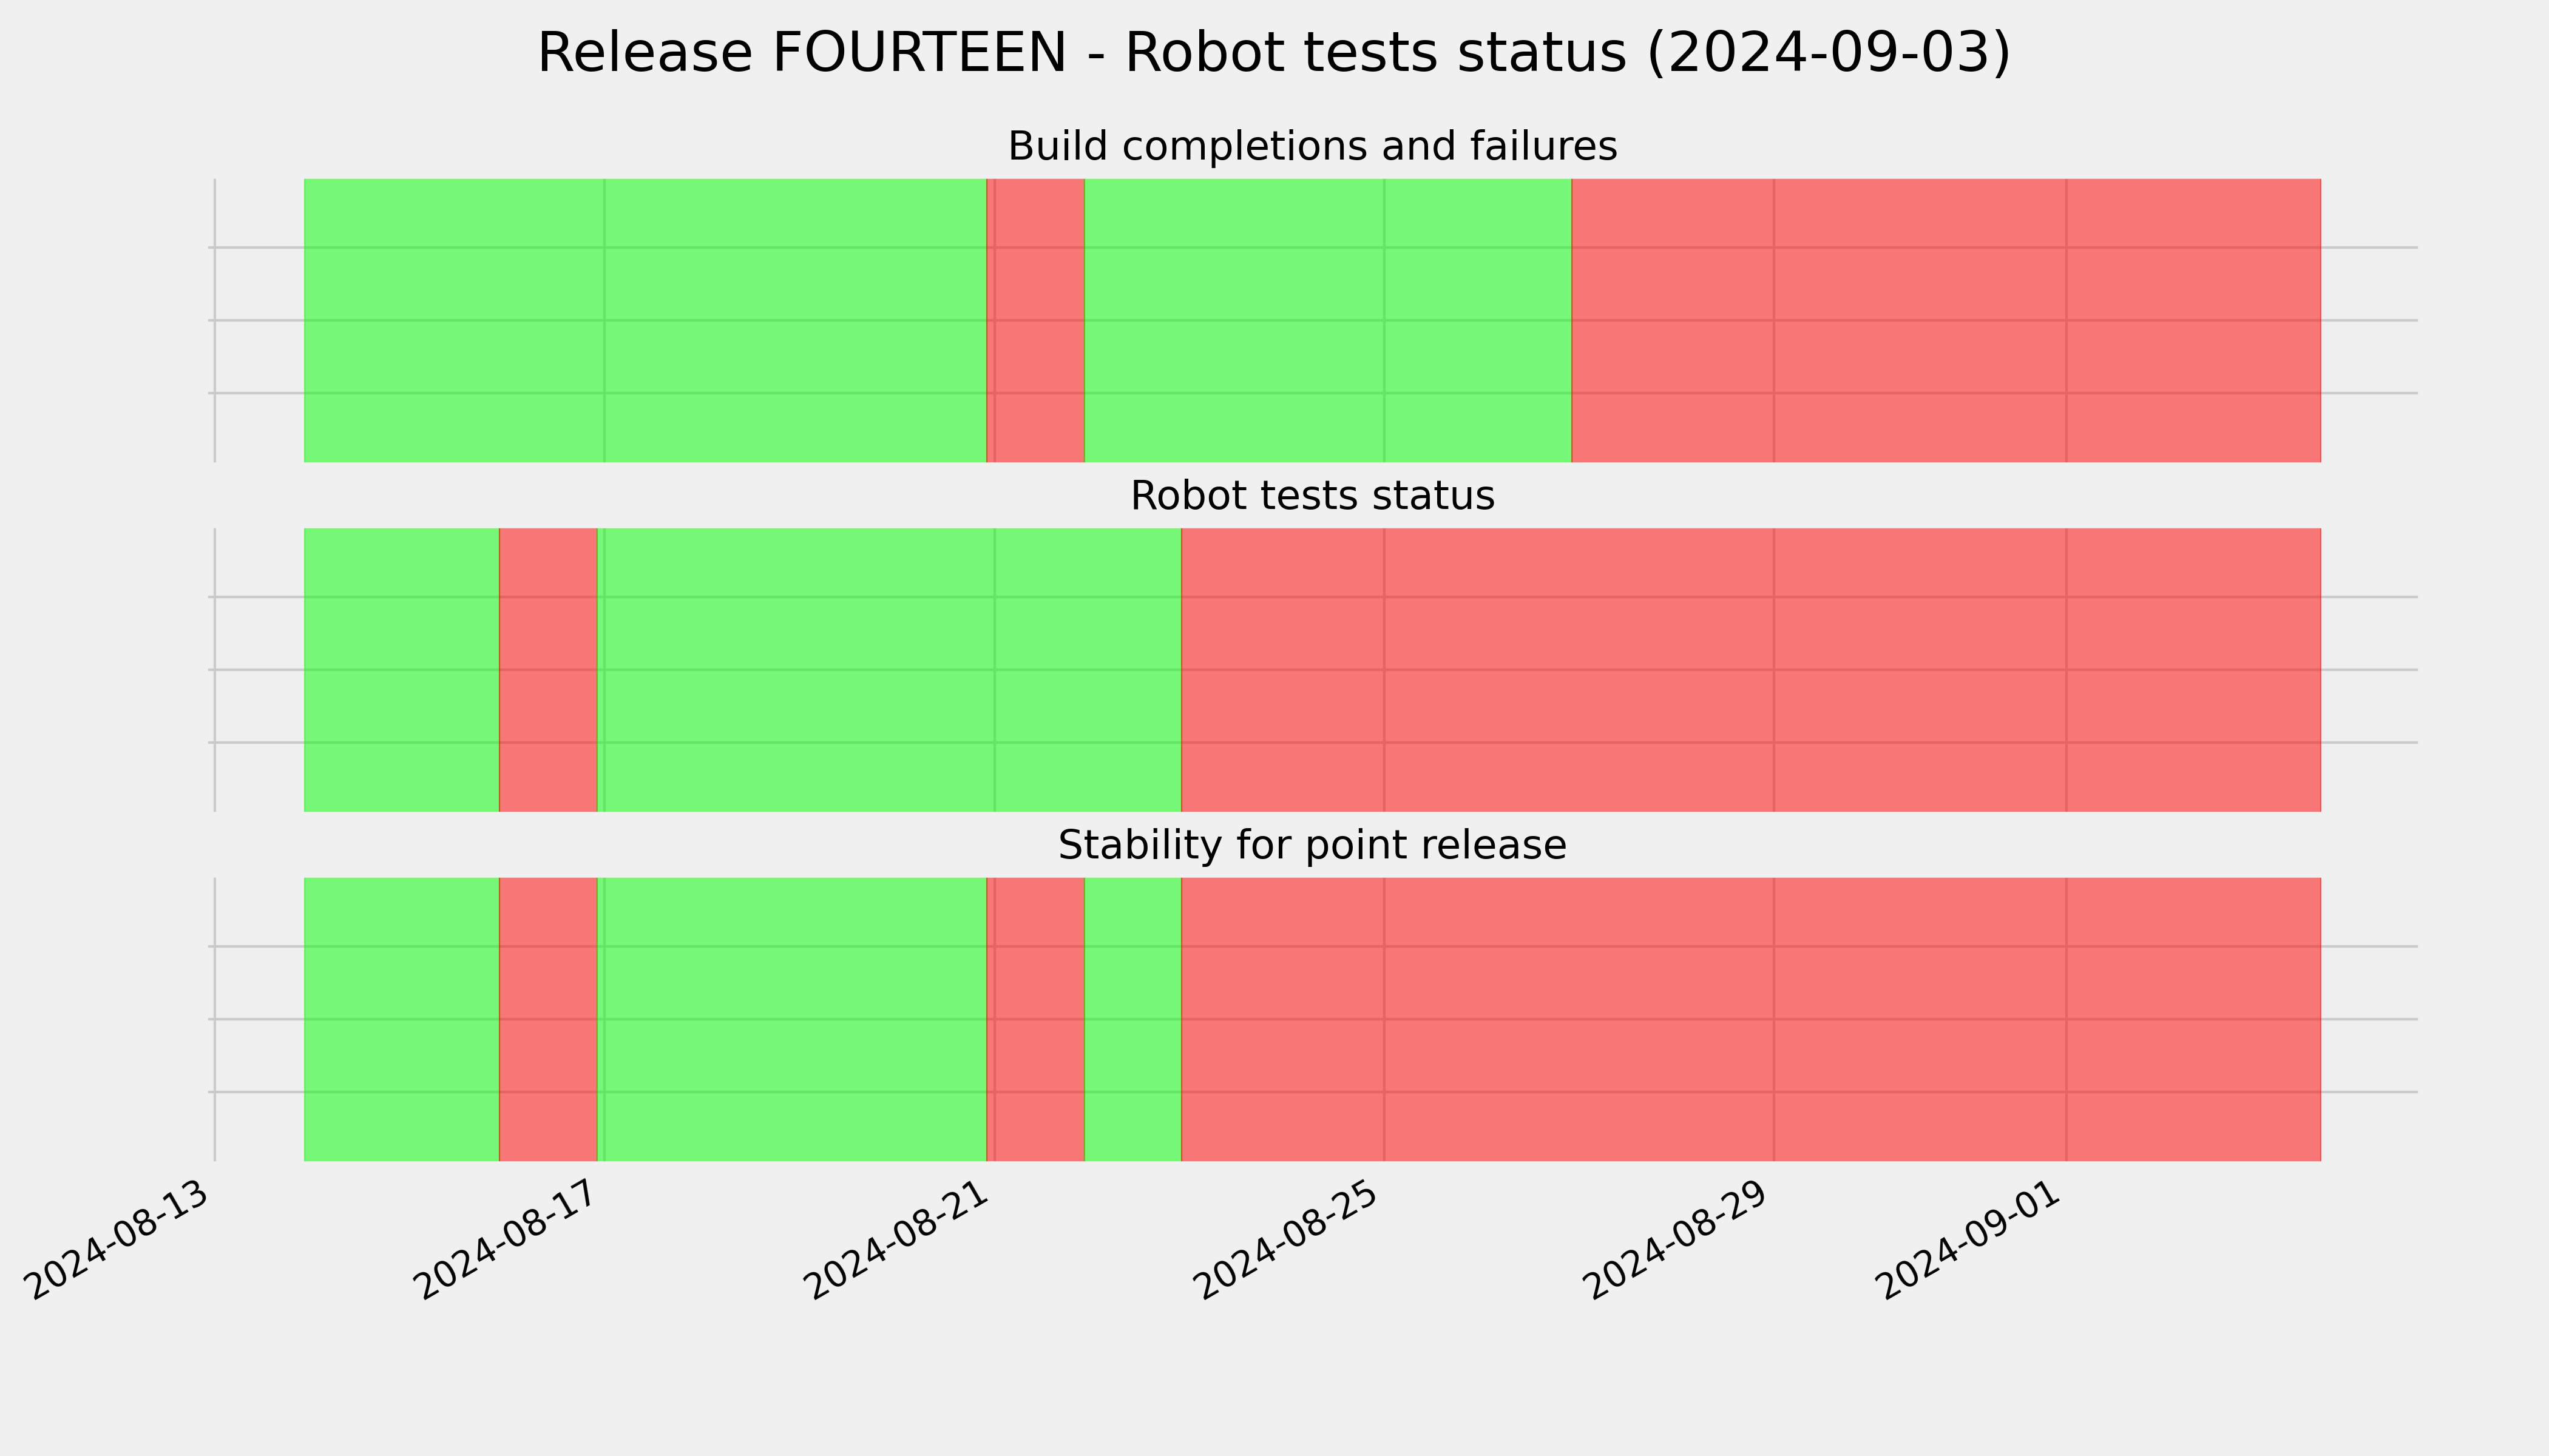The image size is (2549, 1456).
Task: Select the first green block in Stability chart
Action: coord(401,1019)
